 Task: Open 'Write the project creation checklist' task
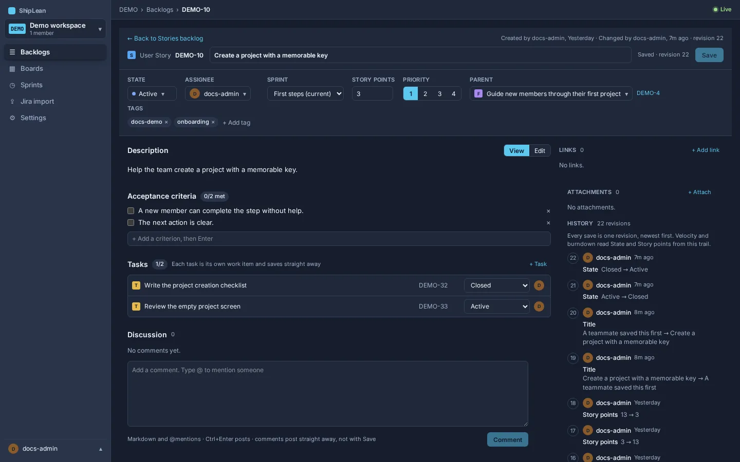click(x=195, y=285)
